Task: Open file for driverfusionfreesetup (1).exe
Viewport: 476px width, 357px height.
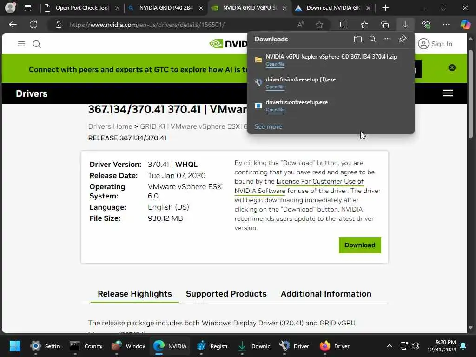Action: point(275,87)
